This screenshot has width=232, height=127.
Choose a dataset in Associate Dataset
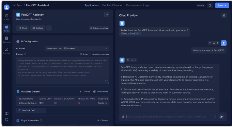pyautogui.click(x=85, y=91)
